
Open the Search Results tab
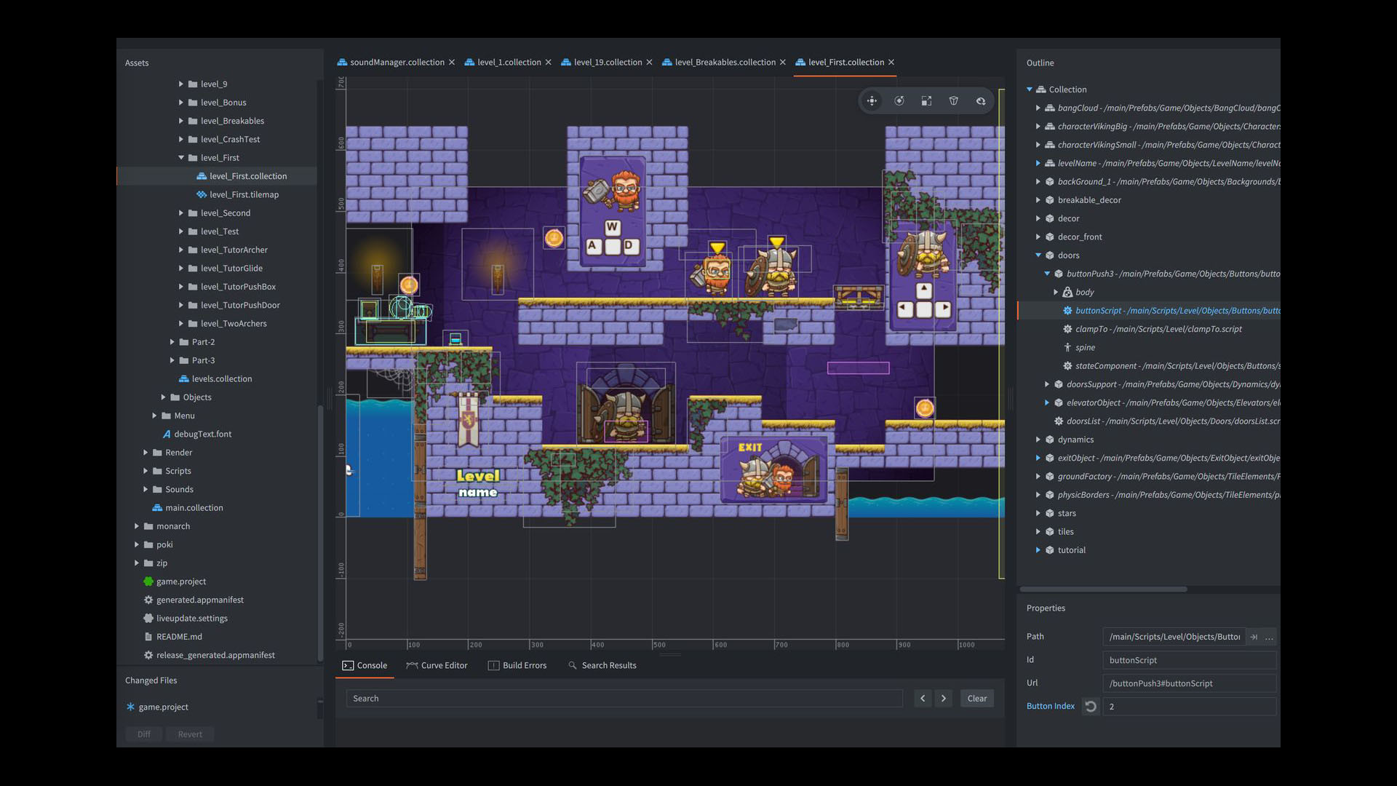point(602,664)
